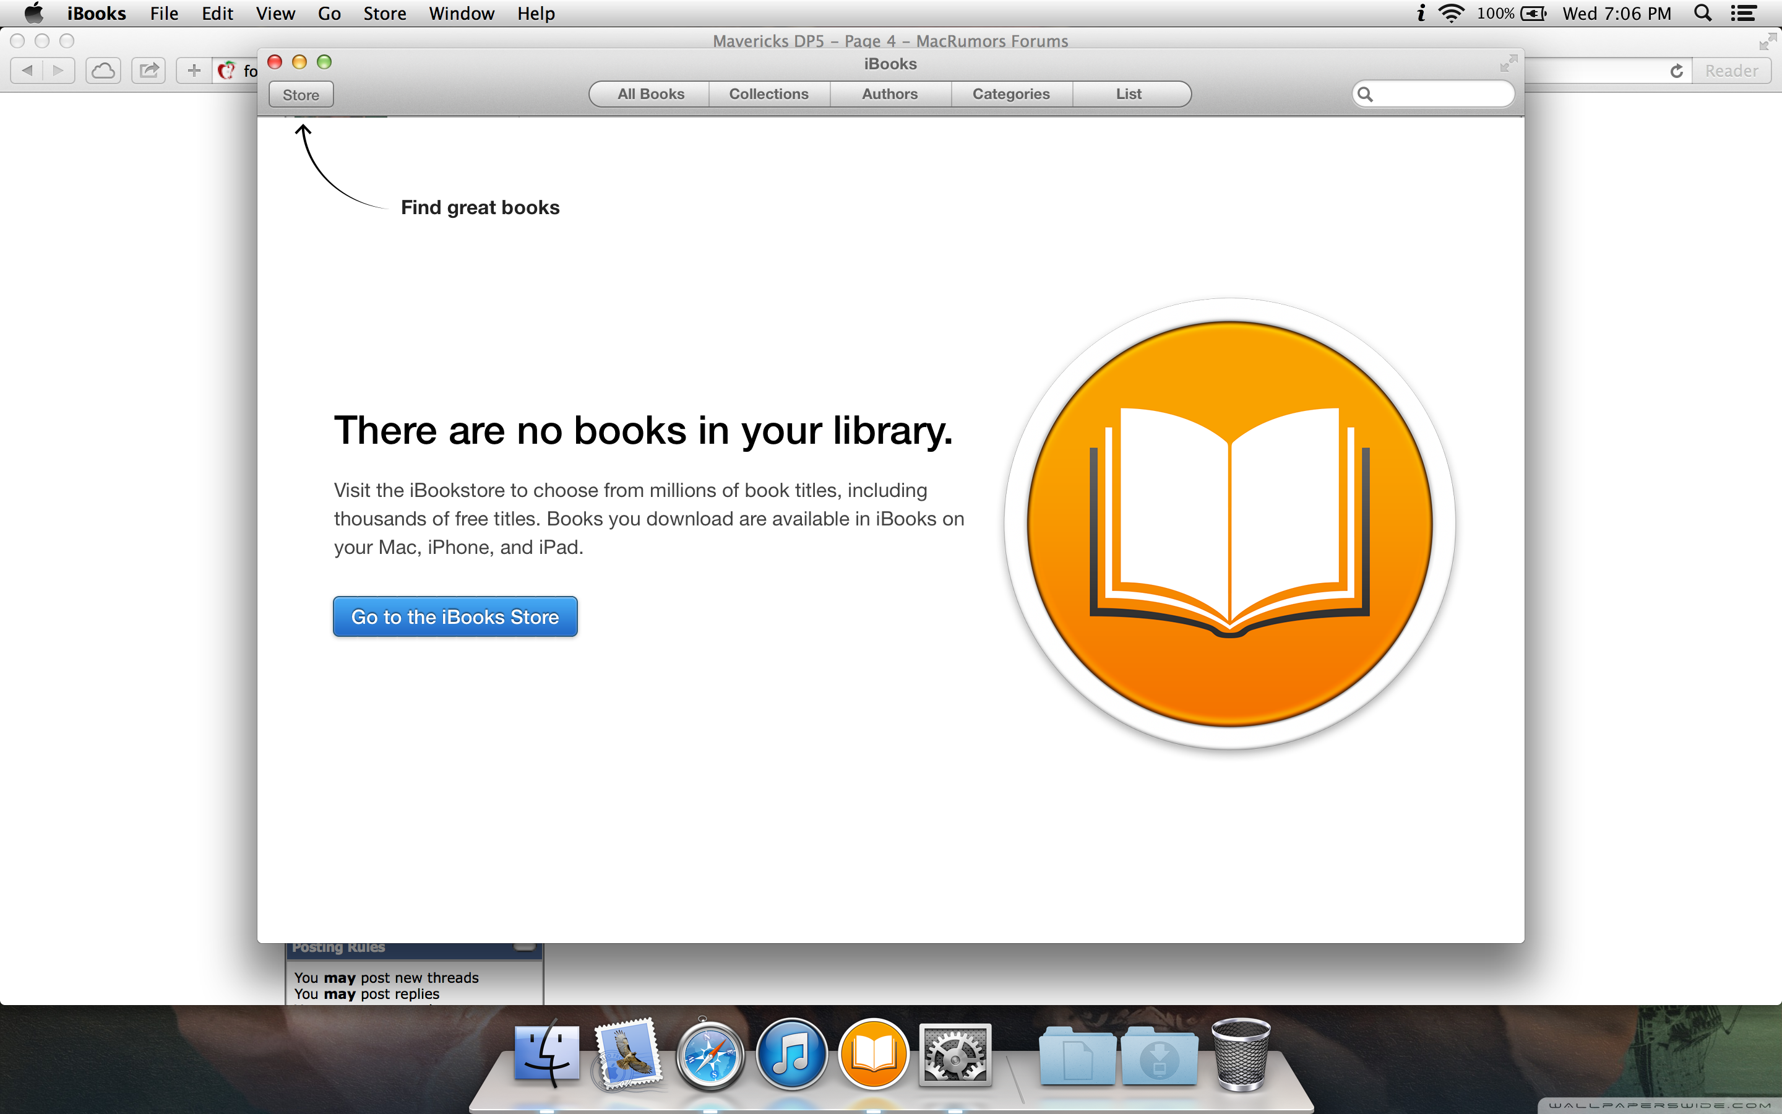Open iTunes from the Dock
Image resolution: width=1782 pixels, height=1114 pixels.
point(791,1055)
